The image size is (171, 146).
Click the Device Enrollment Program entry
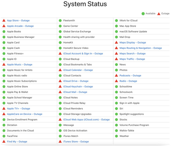pyautogui.click(x=22, y=120)
